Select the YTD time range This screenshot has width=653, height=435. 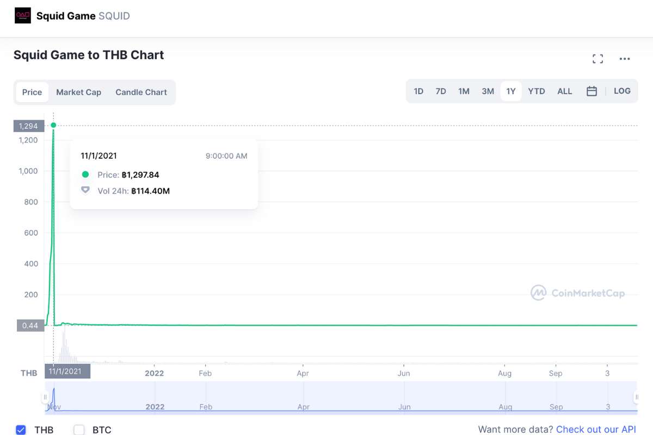tap(537, 91)
